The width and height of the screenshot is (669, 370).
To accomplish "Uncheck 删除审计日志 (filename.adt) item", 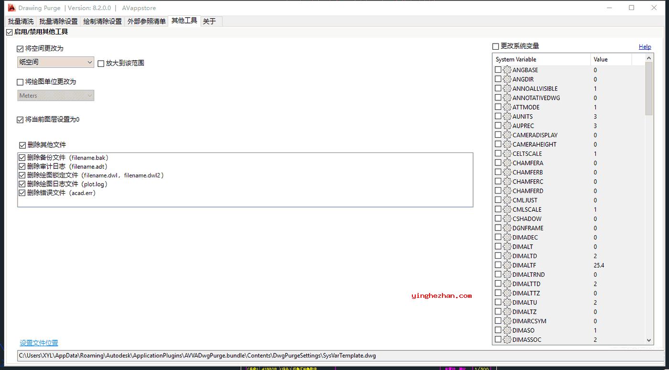I will tap(22, 166).
